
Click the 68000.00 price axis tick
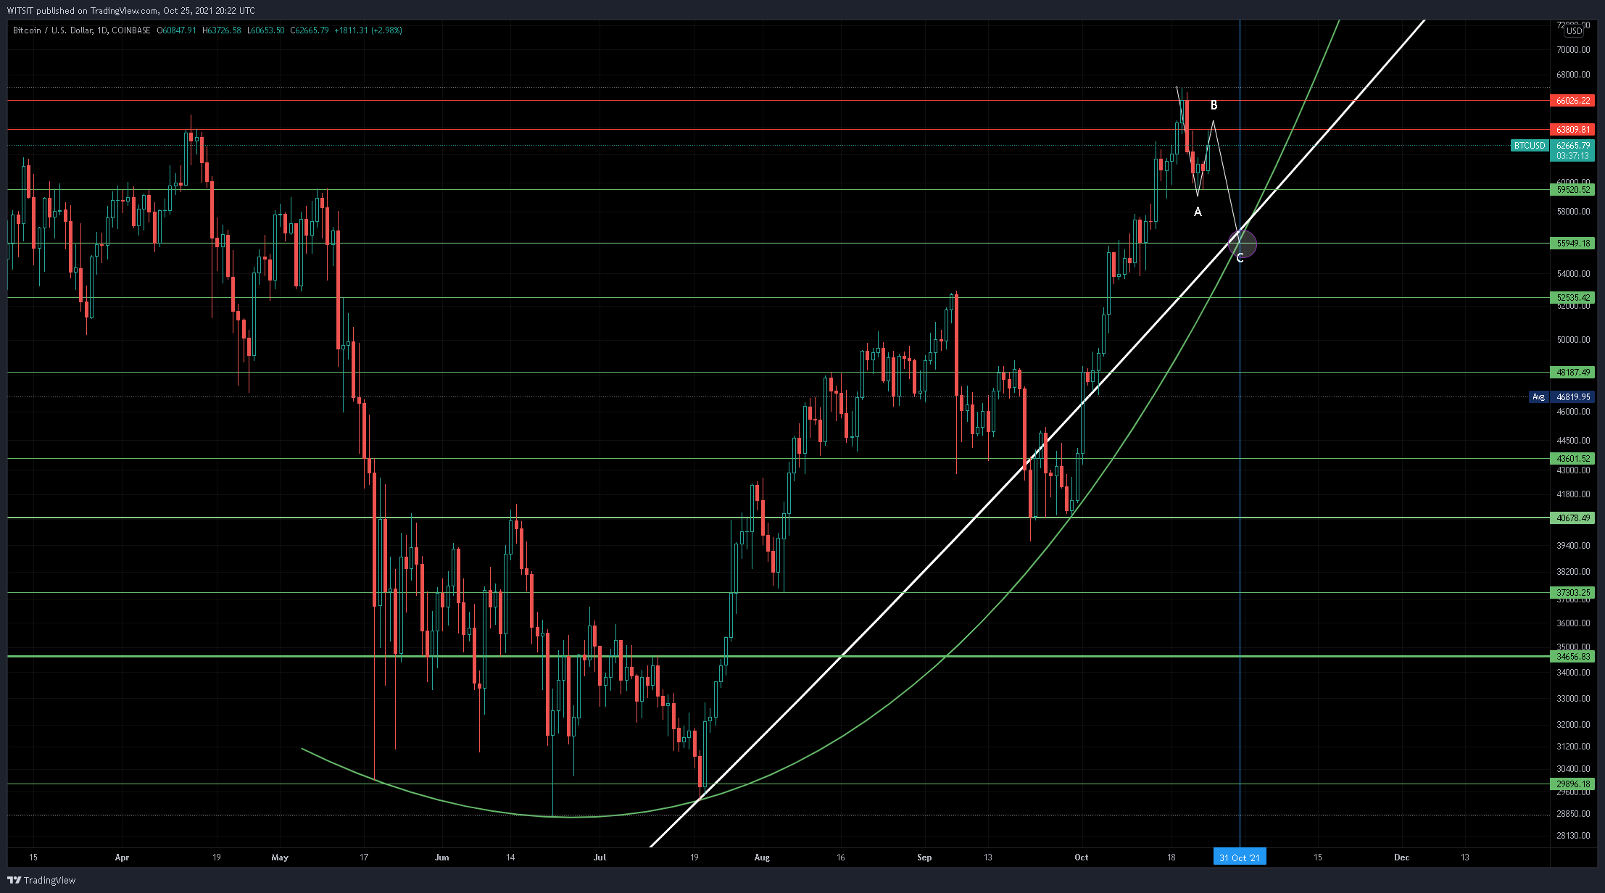point(1573,75)
